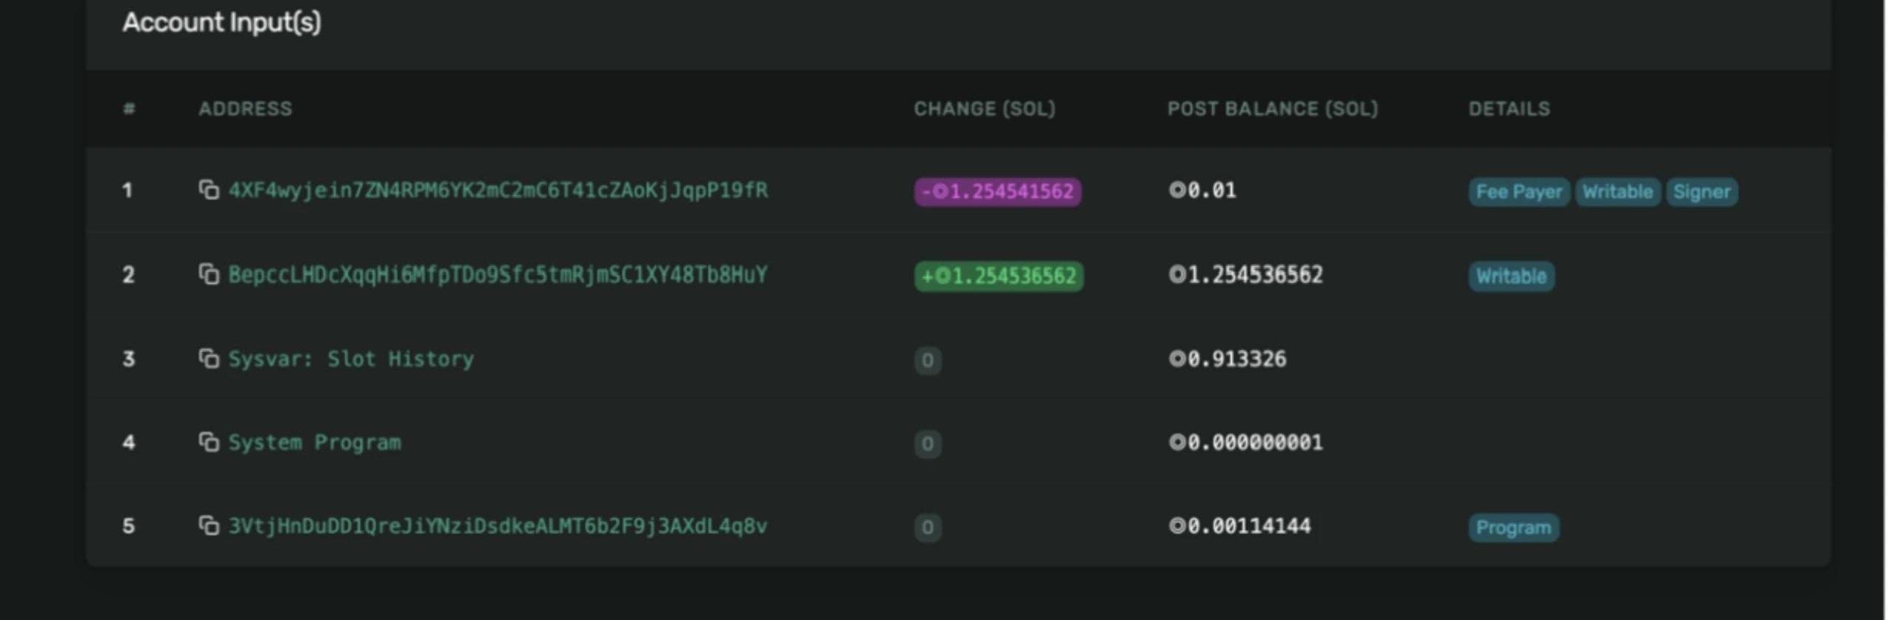The image size is (1888, 620).
Task: Click the CHANGE (SOL) column header
Action: [985, 109]
